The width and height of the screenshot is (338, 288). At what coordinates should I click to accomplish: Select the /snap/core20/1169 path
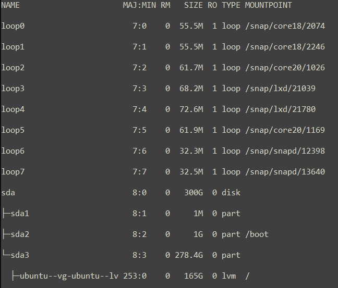tap(285, 130)
